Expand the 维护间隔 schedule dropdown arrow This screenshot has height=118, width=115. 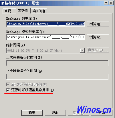[82, 51]
